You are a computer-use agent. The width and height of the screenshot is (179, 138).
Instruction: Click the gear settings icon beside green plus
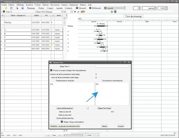115,12
